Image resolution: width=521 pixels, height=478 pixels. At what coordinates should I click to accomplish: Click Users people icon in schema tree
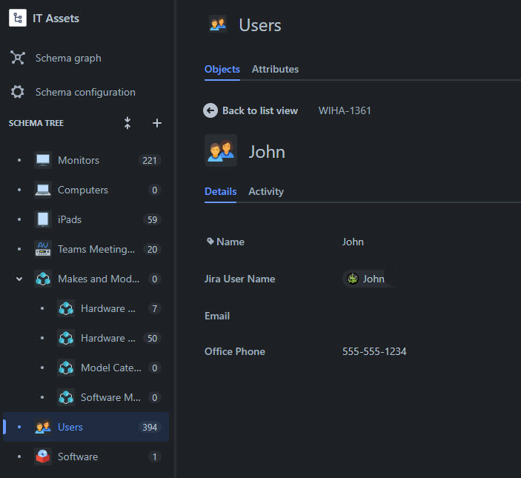43,427
